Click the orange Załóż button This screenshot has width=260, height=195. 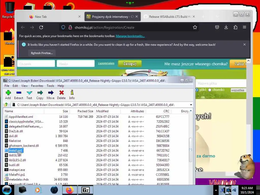click(238, 64)
